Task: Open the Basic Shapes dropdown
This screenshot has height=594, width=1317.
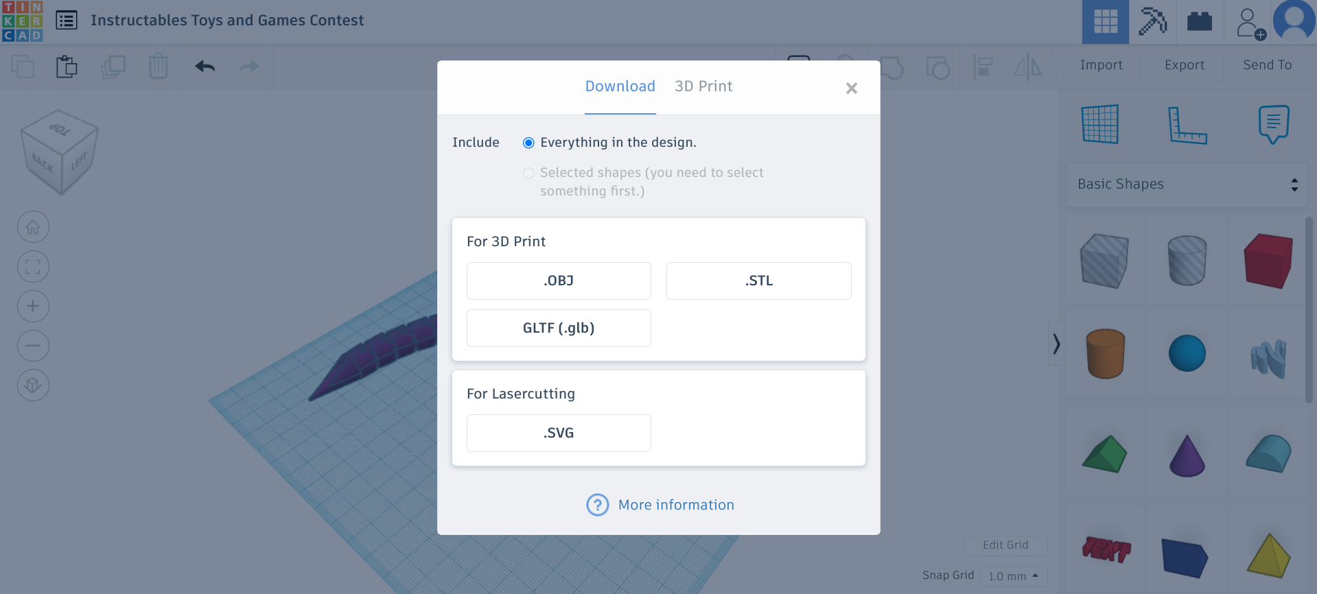Action: pos(1187,185)
